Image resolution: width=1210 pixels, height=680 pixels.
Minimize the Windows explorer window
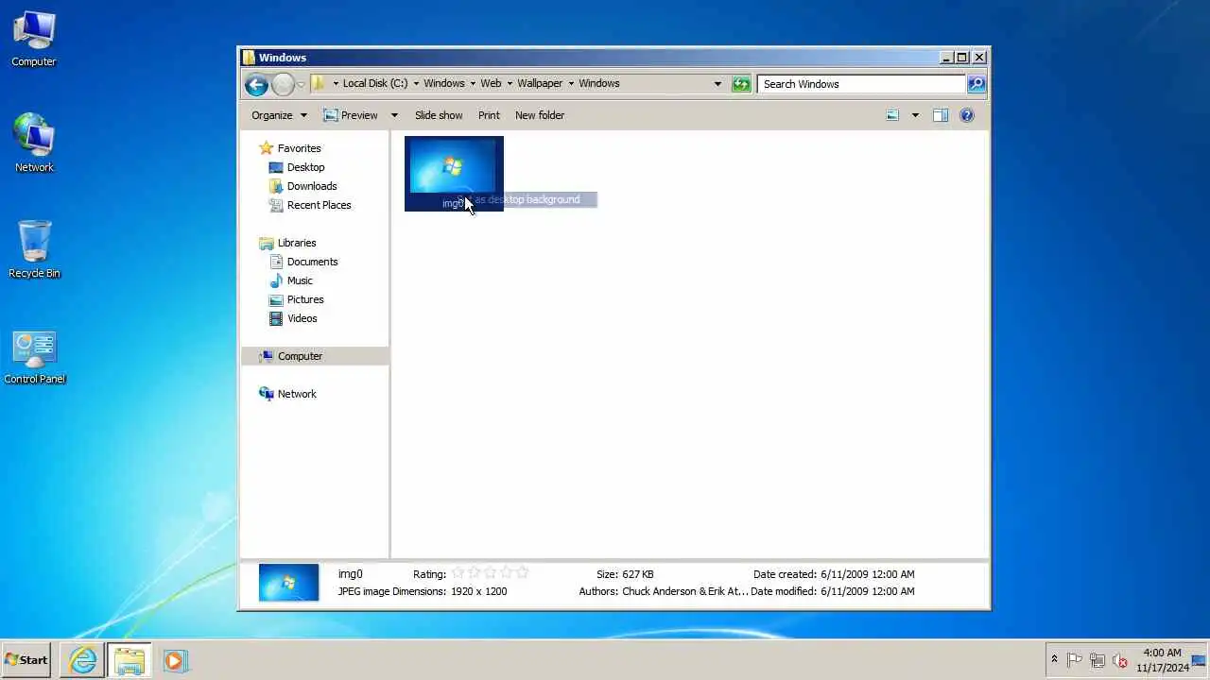point(946,57)
